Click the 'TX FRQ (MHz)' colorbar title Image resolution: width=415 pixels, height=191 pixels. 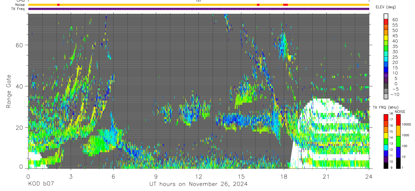386,107
